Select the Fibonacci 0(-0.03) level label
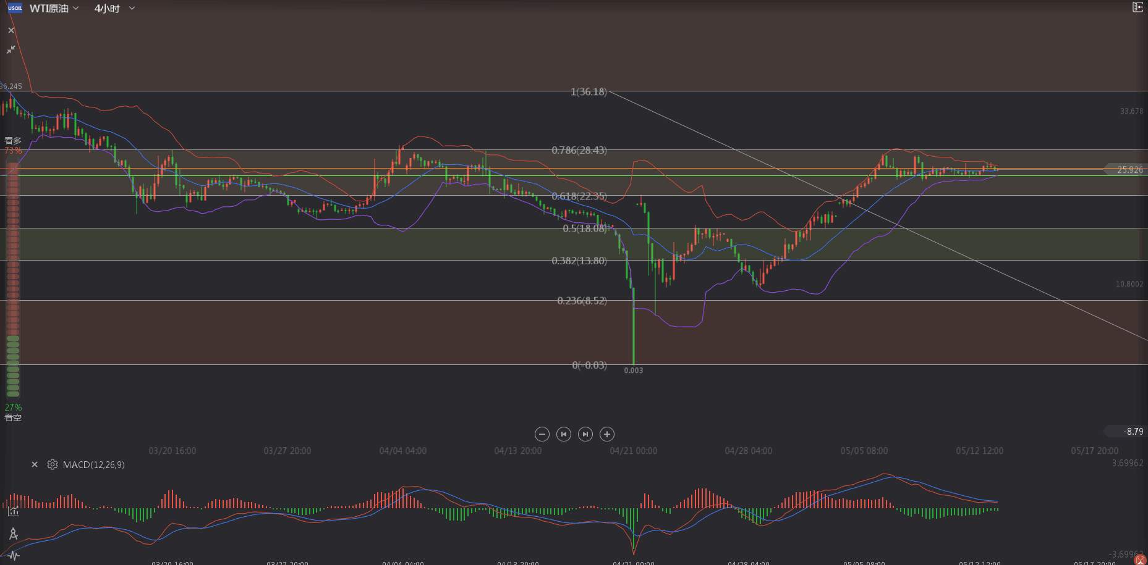 pos(589,365)
